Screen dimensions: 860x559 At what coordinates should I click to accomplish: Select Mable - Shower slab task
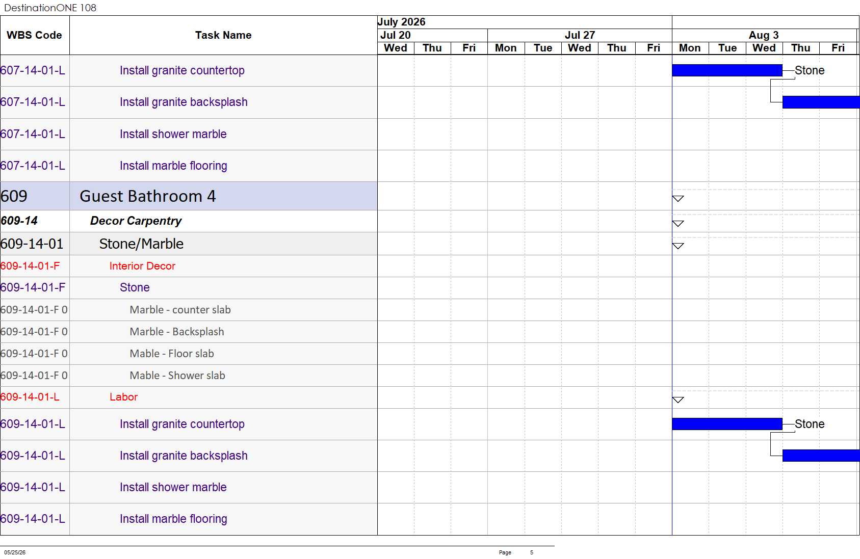tap(177, 376)
